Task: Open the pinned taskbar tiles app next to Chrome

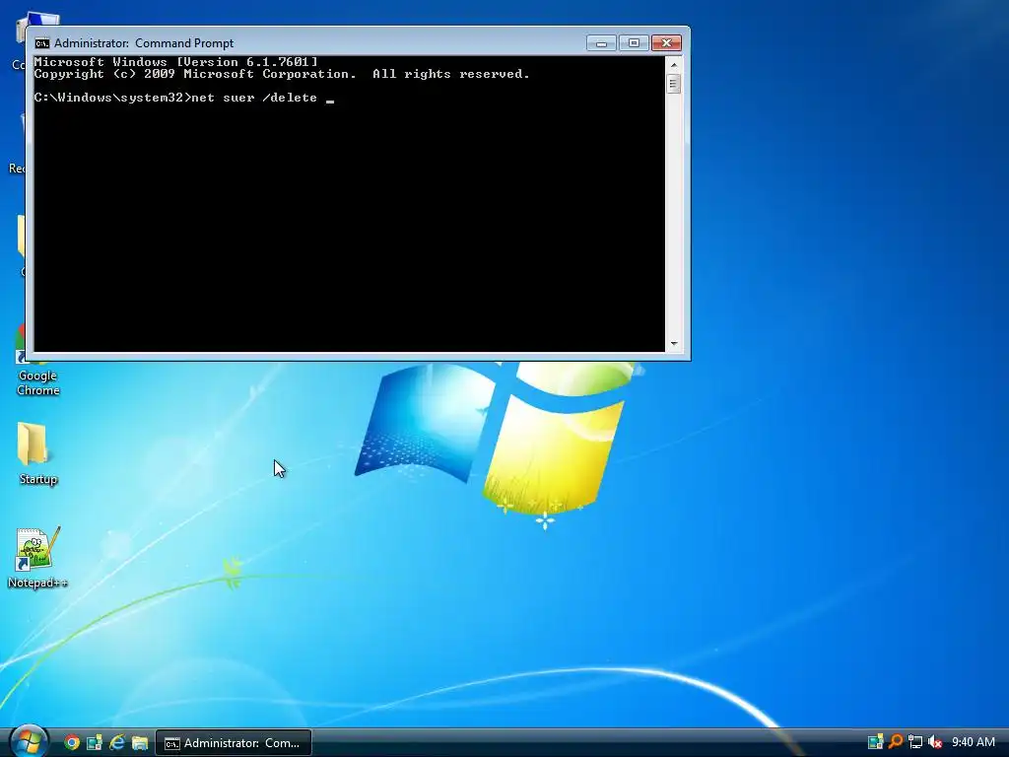Action: [x=95, y=743]
